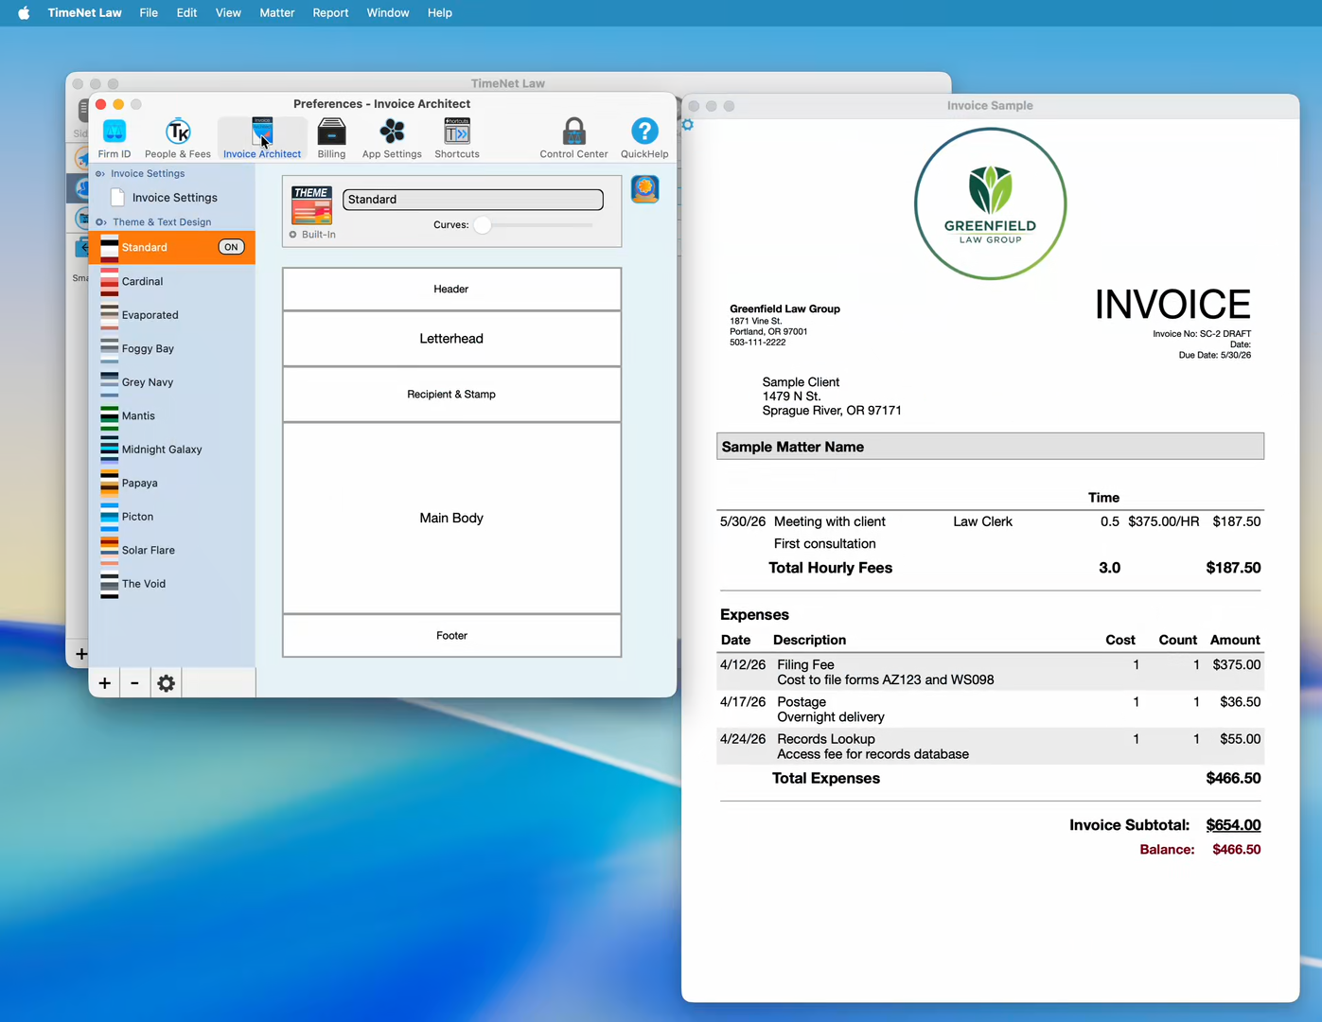The image size is (1322, 1022).
Task: Add a new theme with plus button
Action: 104,683
